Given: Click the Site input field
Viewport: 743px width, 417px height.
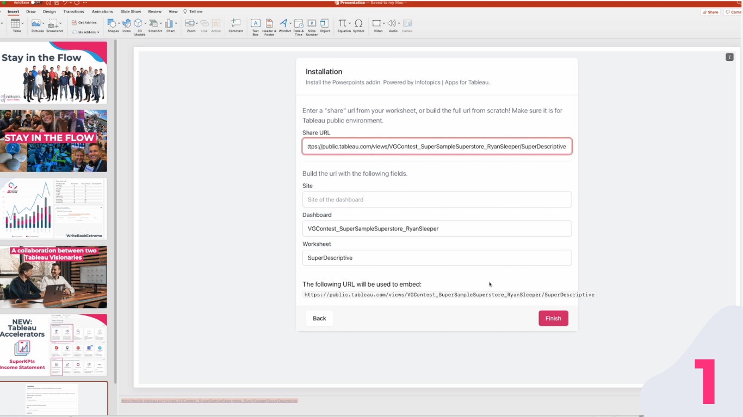Looking at the screenshot, I should (x=437, y=199).
